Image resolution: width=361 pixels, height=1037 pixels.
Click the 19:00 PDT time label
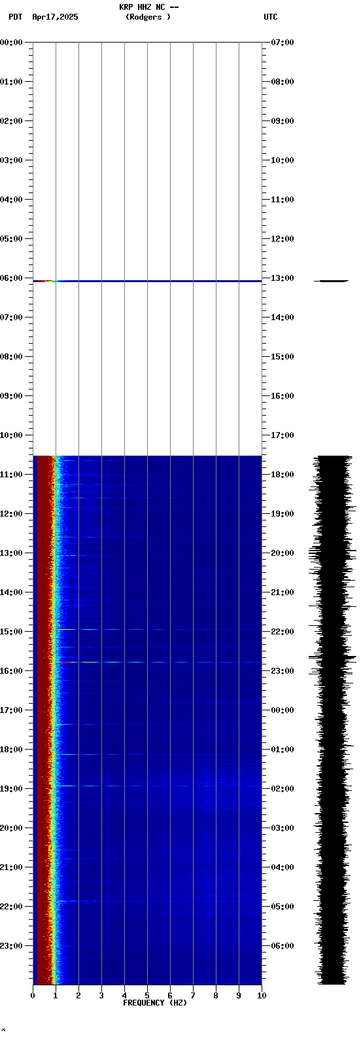coord(11,789)
